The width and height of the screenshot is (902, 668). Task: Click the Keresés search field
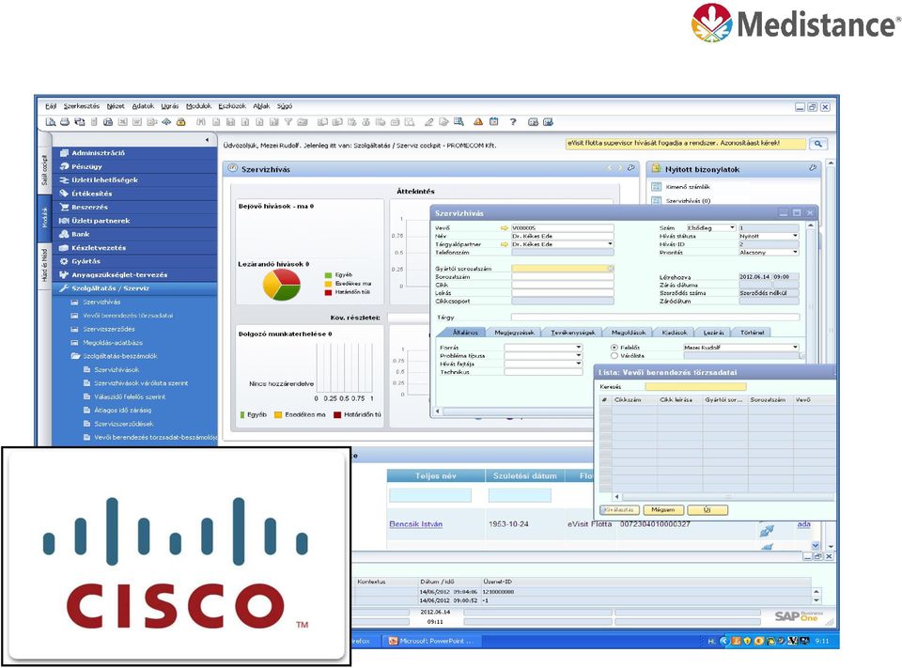click(695, 387)
